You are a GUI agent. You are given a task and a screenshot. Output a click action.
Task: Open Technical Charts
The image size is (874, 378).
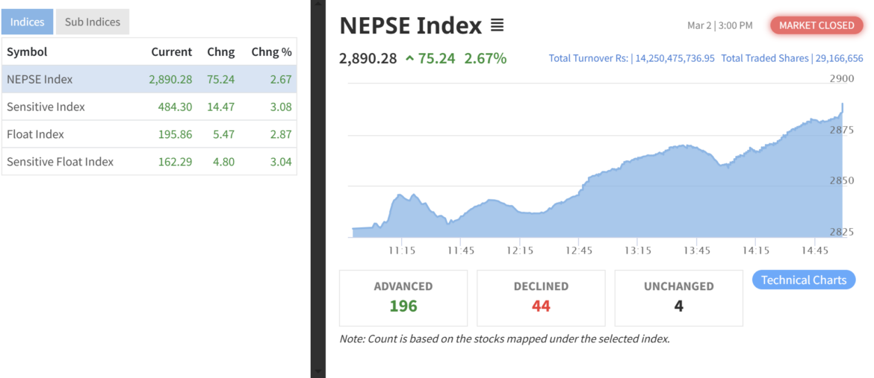pyautogui.click(x=803, y=280)
